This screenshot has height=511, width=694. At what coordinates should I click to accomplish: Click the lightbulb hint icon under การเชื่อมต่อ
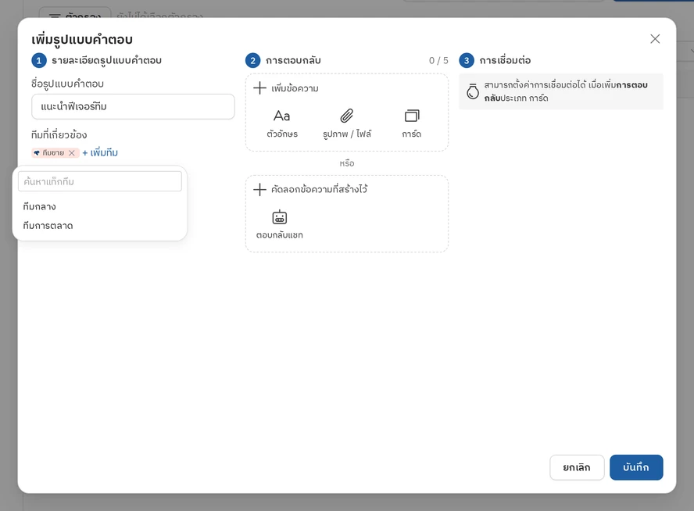pyautogui.click(x=473, y=91)
